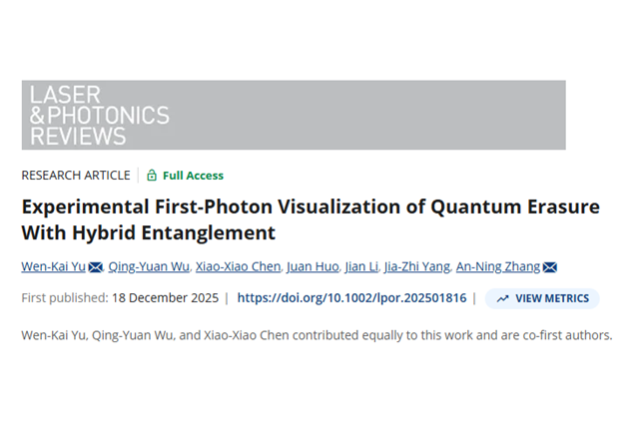Click author name Juan Huo
The width and height of the screenshot is (639, 427).
point(311,266)
